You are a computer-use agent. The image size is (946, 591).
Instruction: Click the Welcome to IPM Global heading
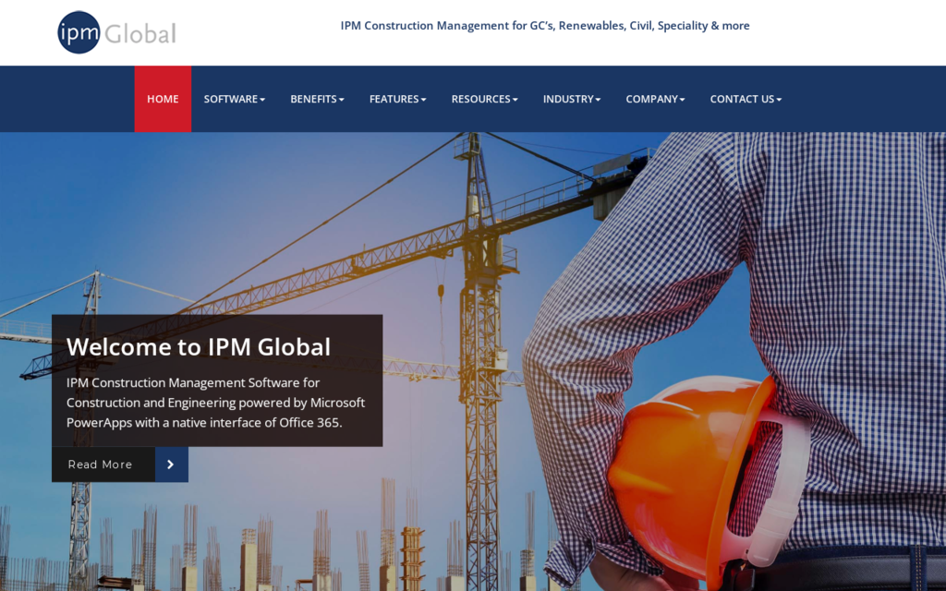pos(199,347)
